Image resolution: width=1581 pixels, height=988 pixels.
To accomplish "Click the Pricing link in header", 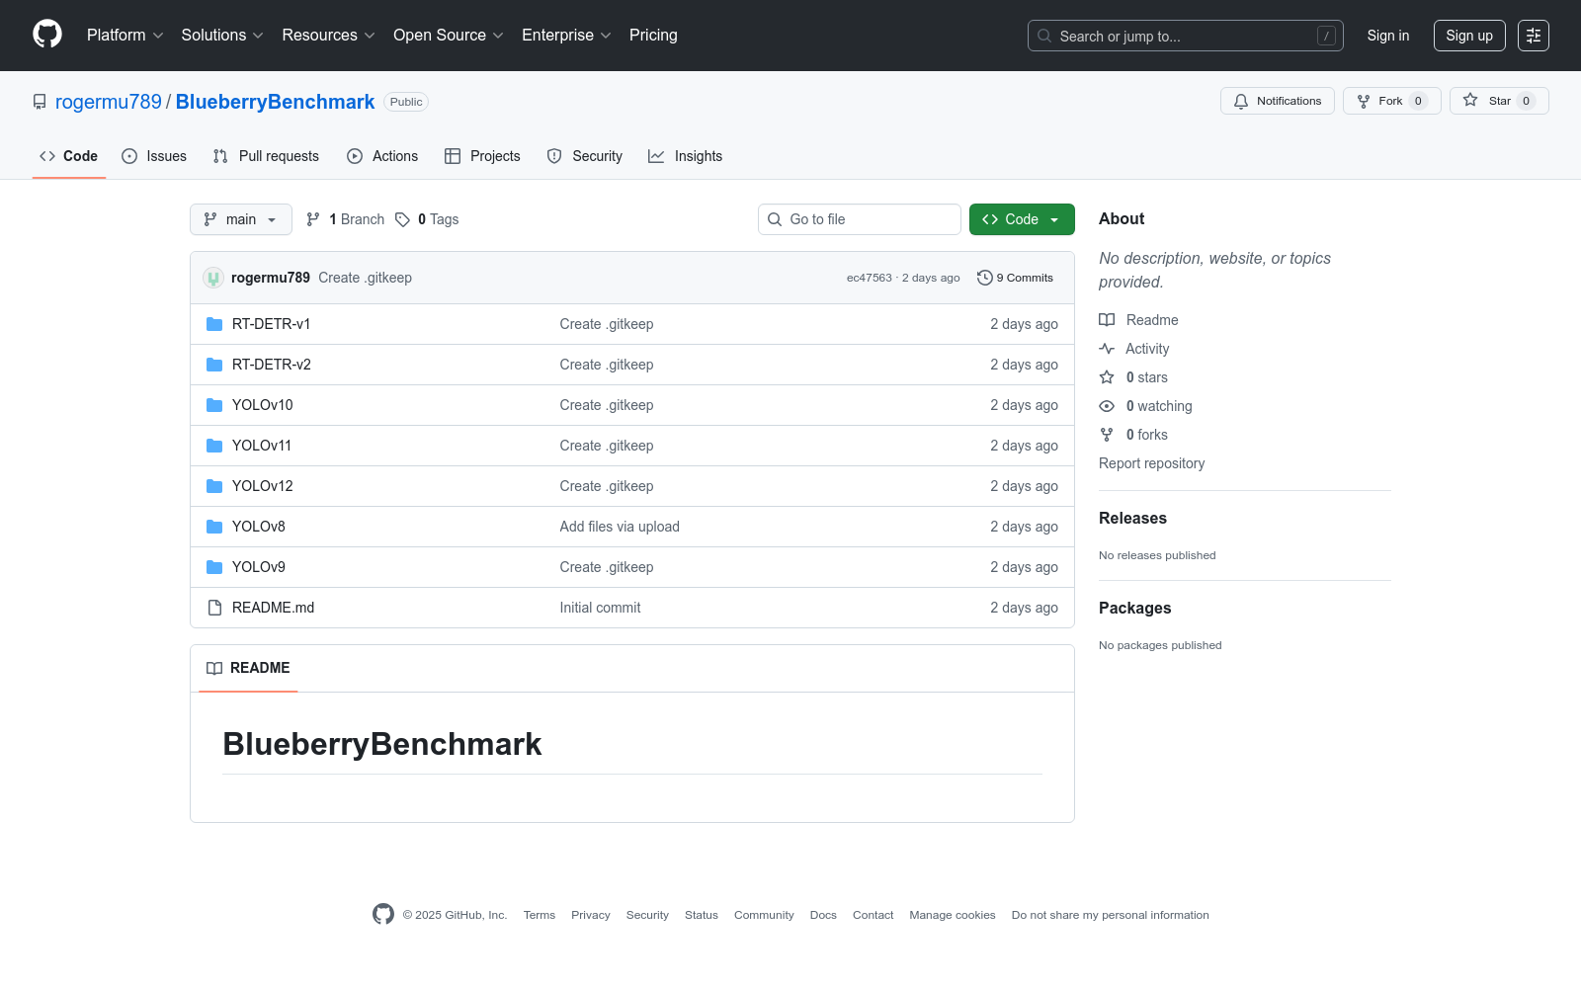I will 653,36.
